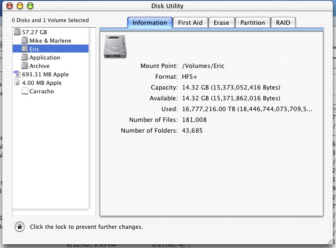Click the window resize grip corner

pos(330,241)
